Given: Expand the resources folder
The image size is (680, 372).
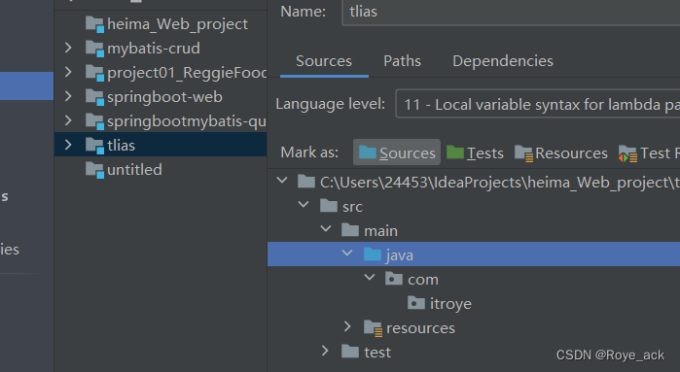Looking at the screenshot, I should [x=347, y=325].
